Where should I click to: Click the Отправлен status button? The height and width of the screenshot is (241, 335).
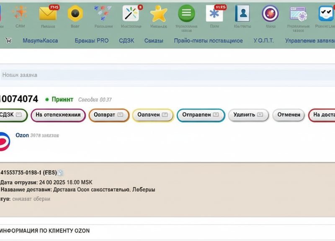point(201,115)
